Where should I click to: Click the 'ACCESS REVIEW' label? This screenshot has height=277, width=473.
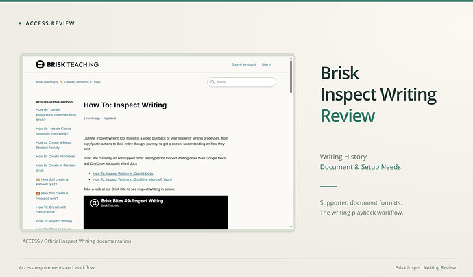50,23
